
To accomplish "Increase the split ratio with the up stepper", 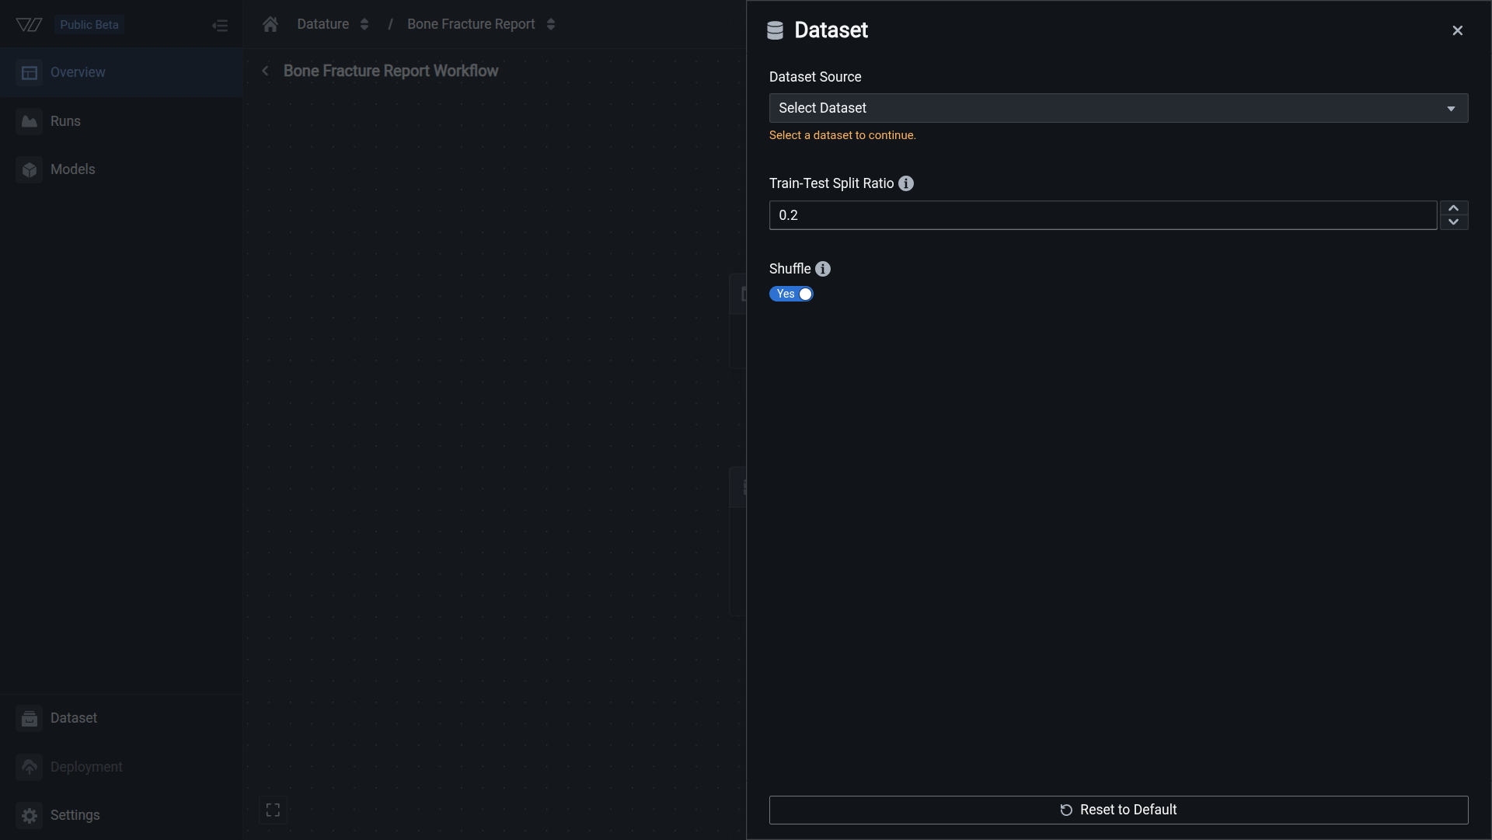I will (1454, 207).
